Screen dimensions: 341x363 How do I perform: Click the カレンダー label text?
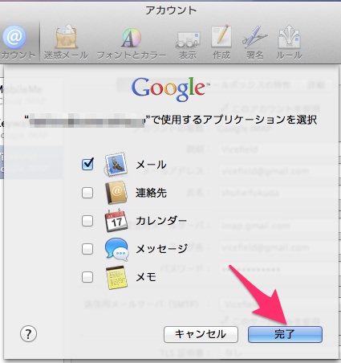(x=161, y=221)
